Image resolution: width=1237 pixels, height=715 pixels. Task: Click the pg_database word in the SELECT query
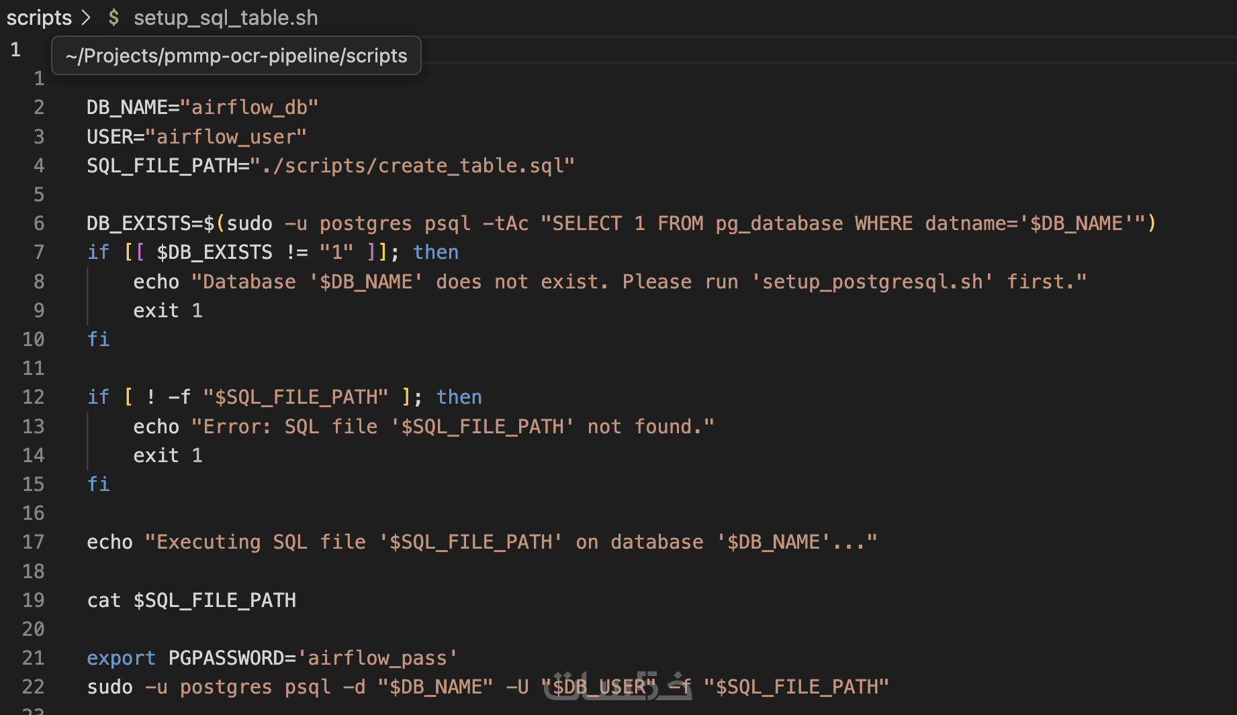pyautogui.click(x=779, y=223)
